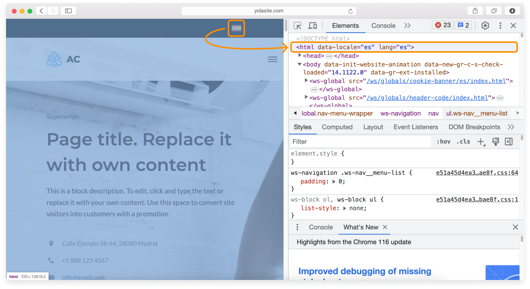Click the blue messages count badge

click(463, 25)
